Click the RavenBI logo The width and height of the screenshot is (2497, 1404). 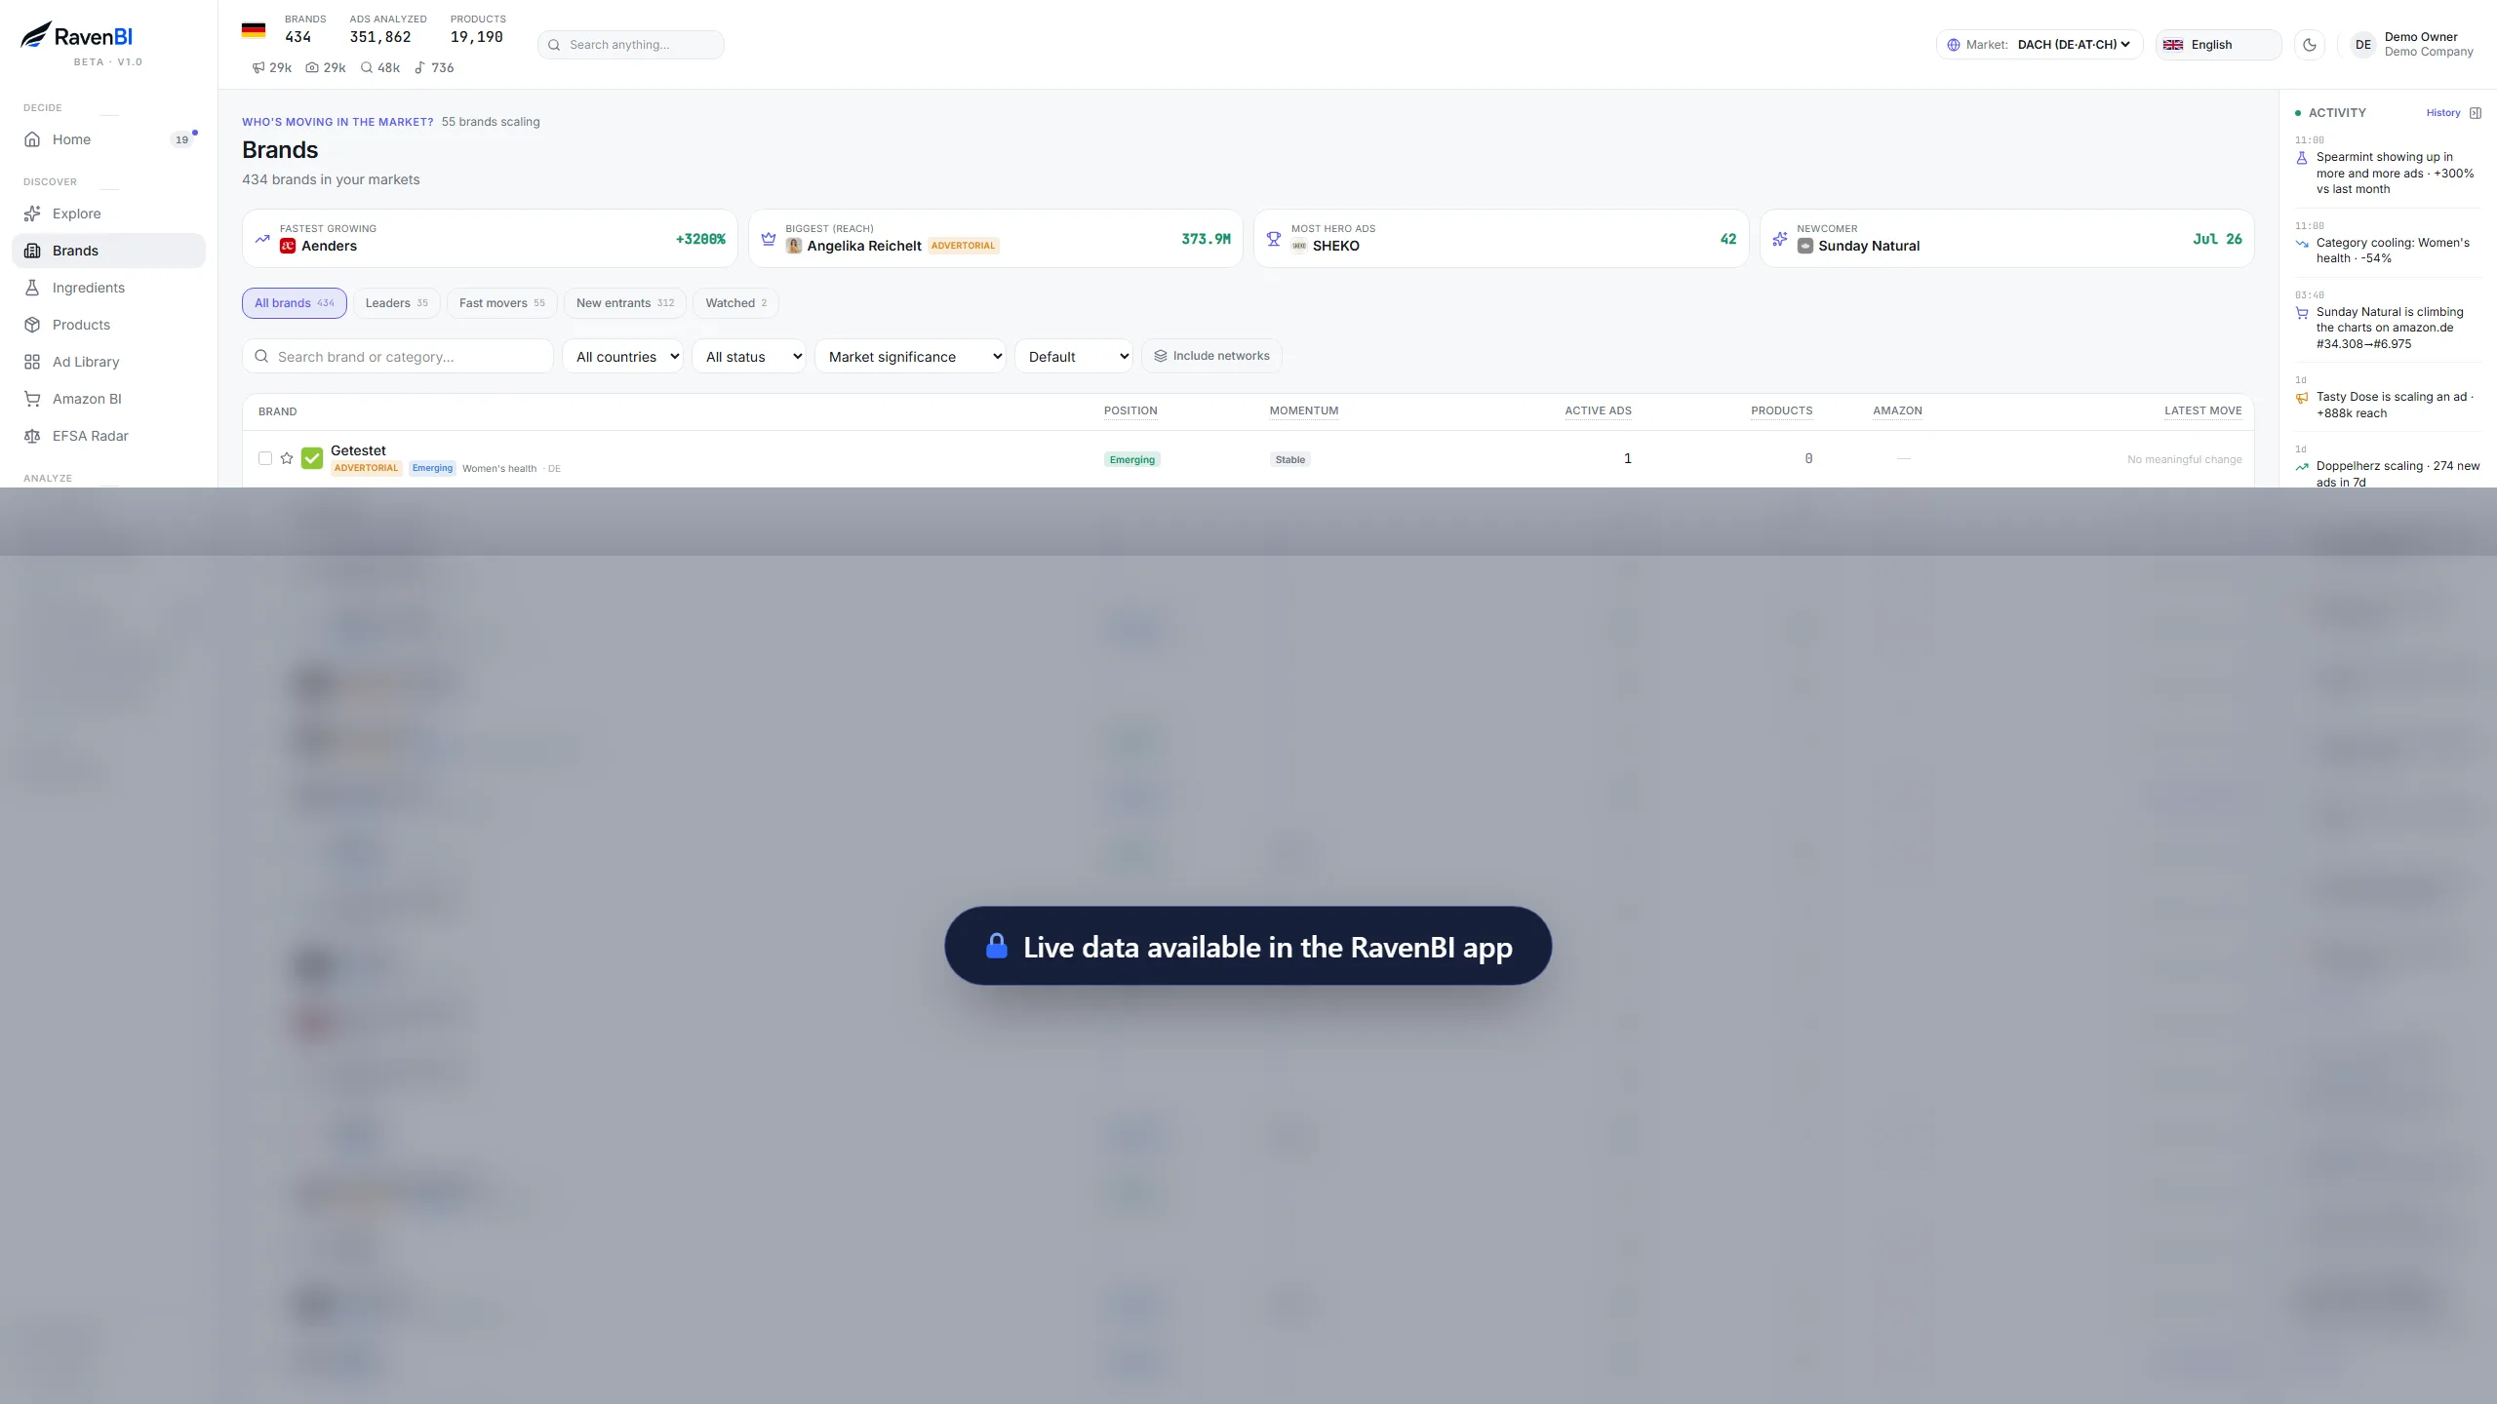(x=76, y=36)
